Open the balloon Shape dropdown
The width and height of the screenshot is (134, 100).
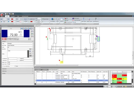pos(21,22)
